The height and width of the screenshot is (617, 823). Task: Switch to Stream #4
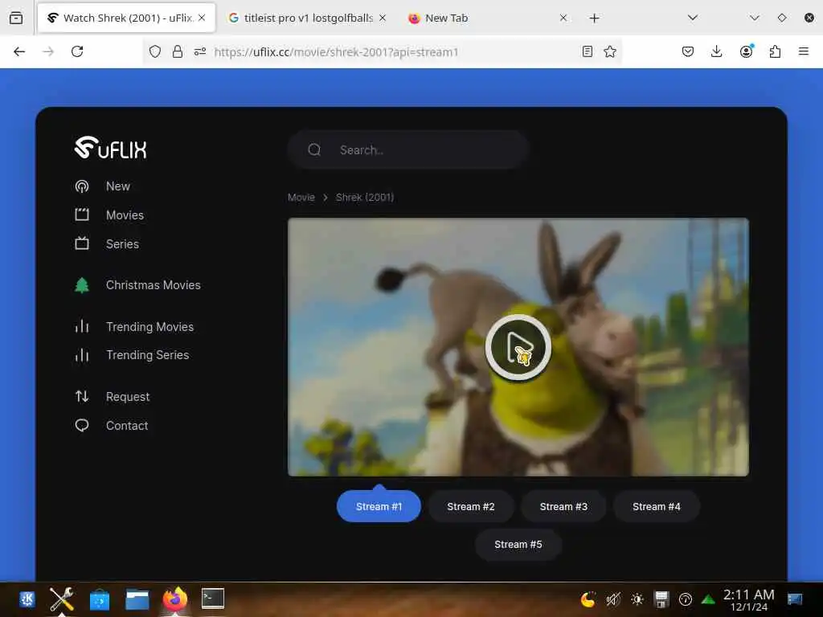[x=656, y=506]
